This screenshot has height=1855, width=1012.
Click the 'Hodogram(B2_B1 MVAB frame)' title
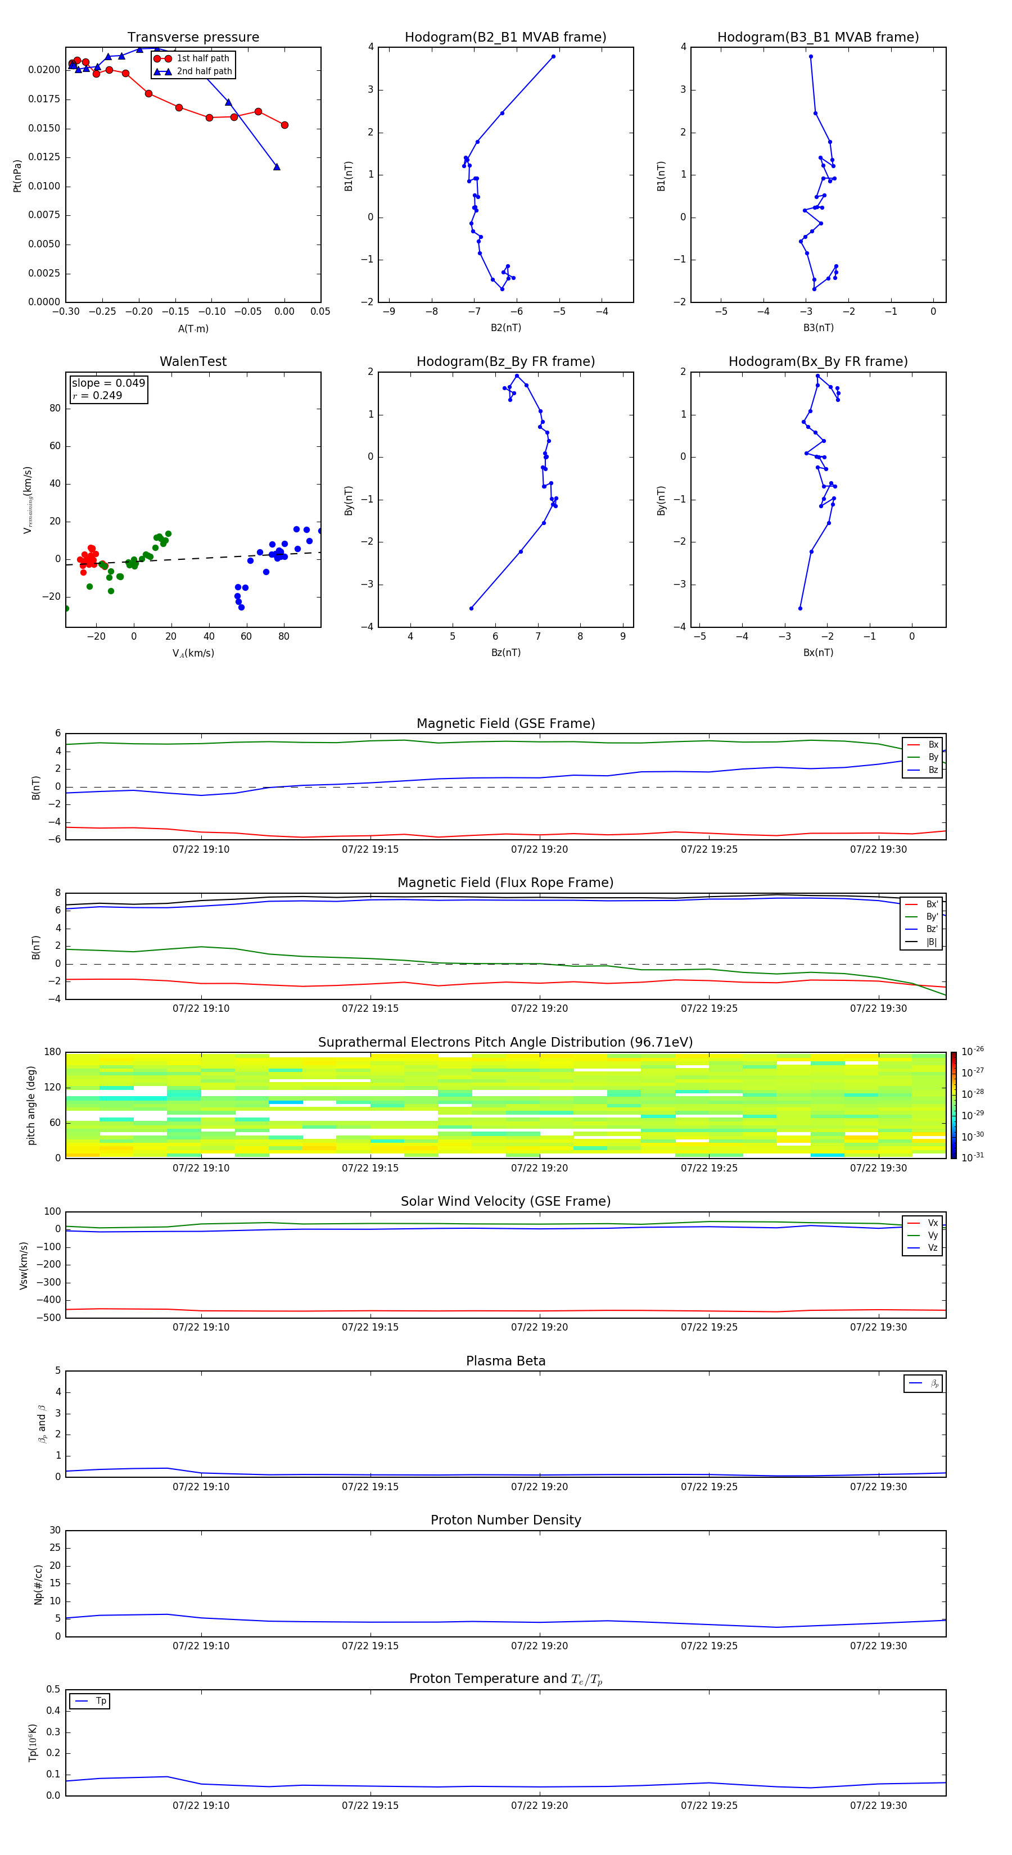(x=505, y=38)
